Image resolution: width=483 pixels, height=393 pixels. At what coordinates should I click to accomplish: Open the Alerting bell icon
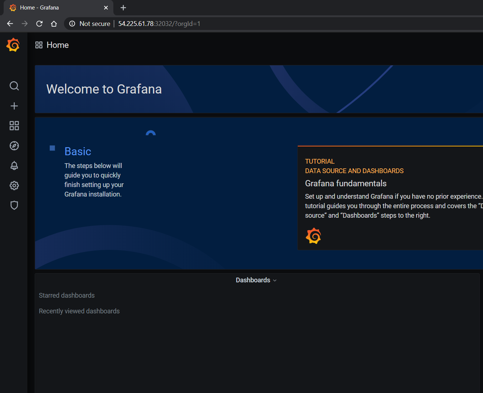point(14,165)
